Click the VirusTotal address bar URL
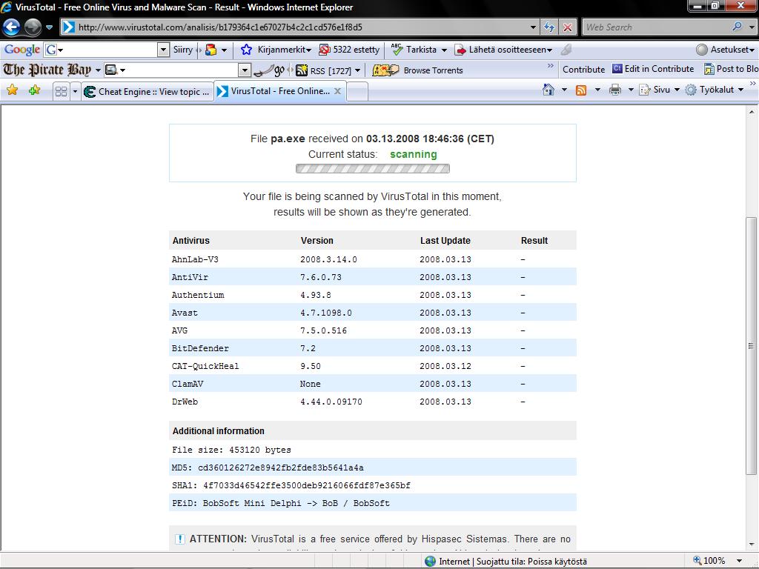The width and height of the screenshot is (759, 569). point(220,27)
